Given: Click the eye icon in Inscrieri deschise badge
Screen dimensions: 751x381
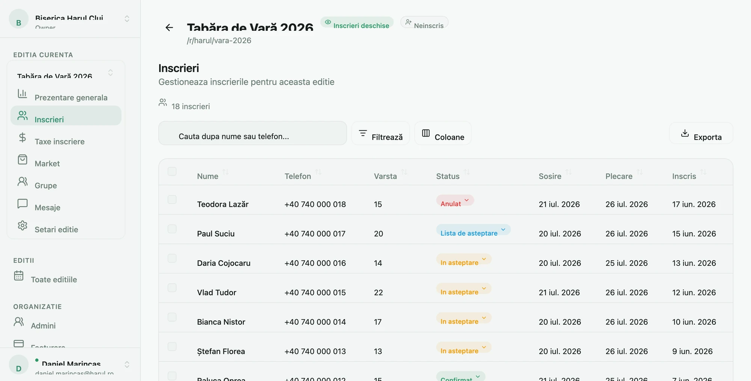Looking at the screenshot, I should (328, 22).
